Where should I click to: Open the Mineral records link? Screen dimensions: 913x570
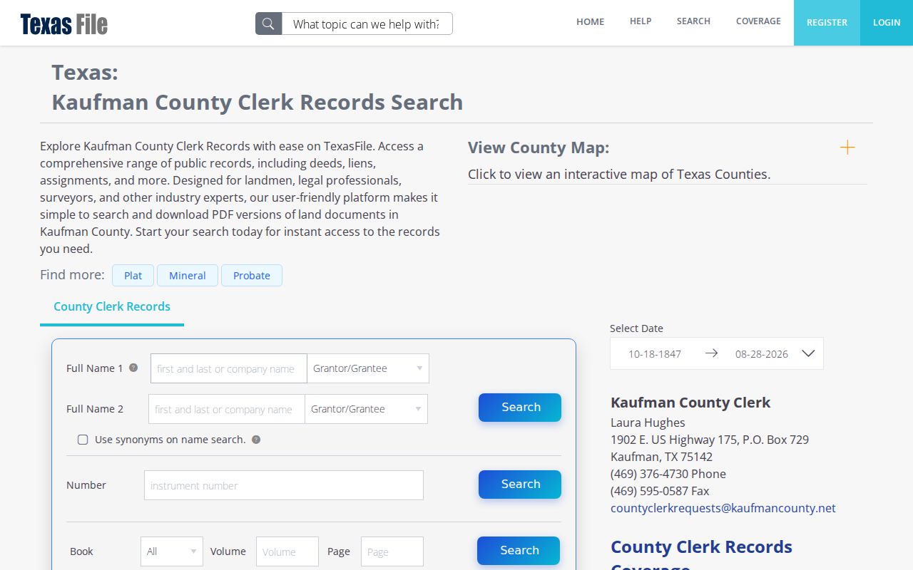coord(188,276)
